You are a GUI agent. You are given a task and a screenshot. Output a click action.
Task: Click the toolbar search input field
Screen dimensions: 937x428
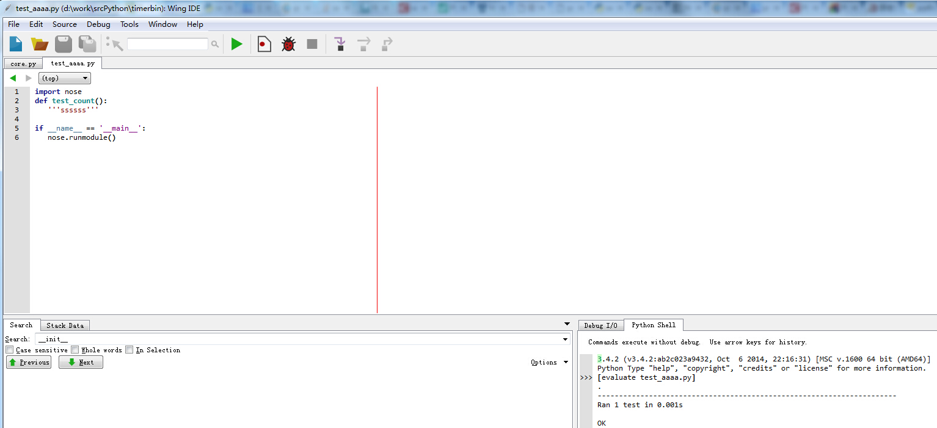[167, 44]
